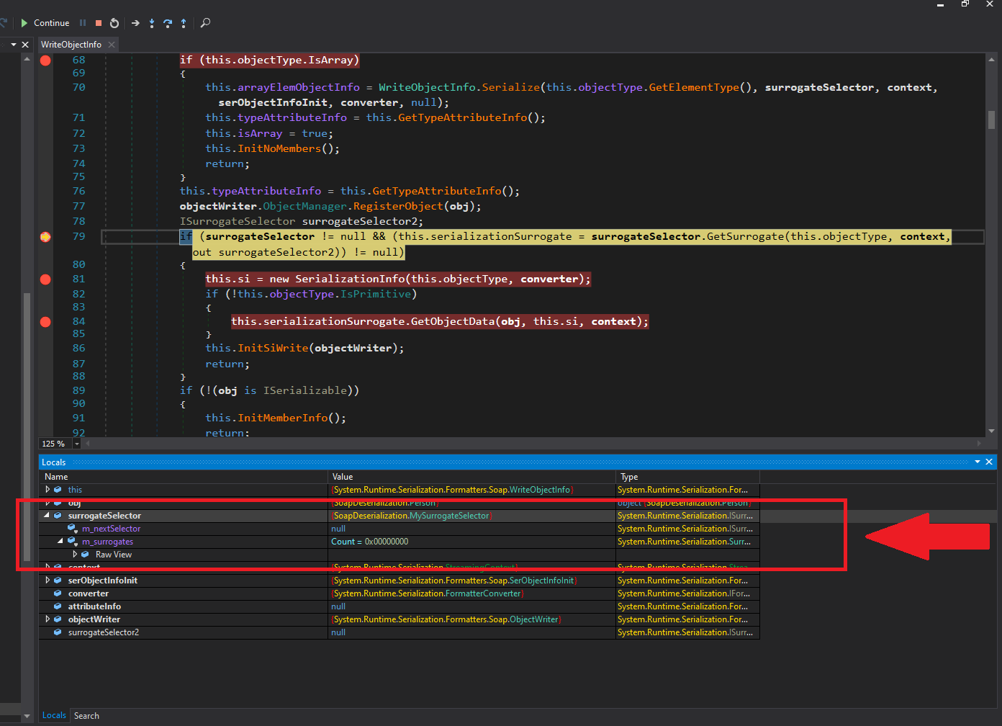This screenshot has width=1002, height=726.
Task: Click the variable icon beside serObjectInfoInit
Action: 58,581
